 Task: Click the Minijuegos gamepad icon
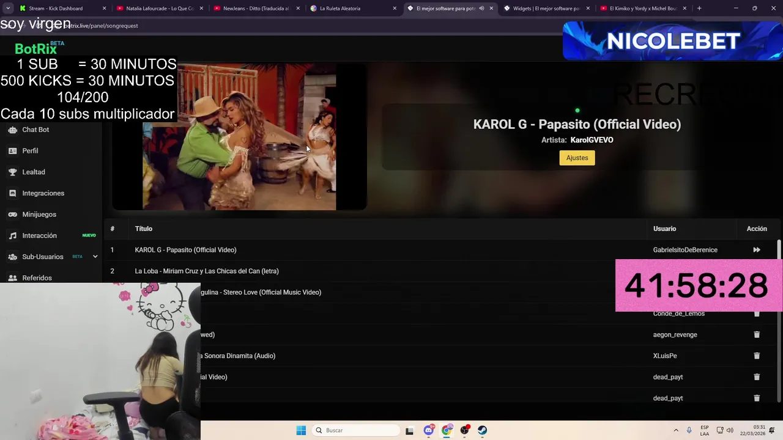pos(12,215)
